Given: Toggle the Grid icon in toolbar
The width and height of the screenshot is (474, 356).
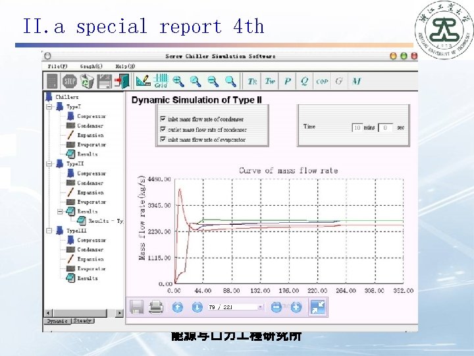Looking at the screenshot, I should [161, 81].
